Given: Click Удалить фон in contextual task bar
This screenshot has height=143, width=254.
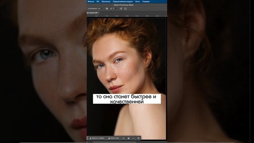Looking at the screenshot, I should click(x=114, y=138).
